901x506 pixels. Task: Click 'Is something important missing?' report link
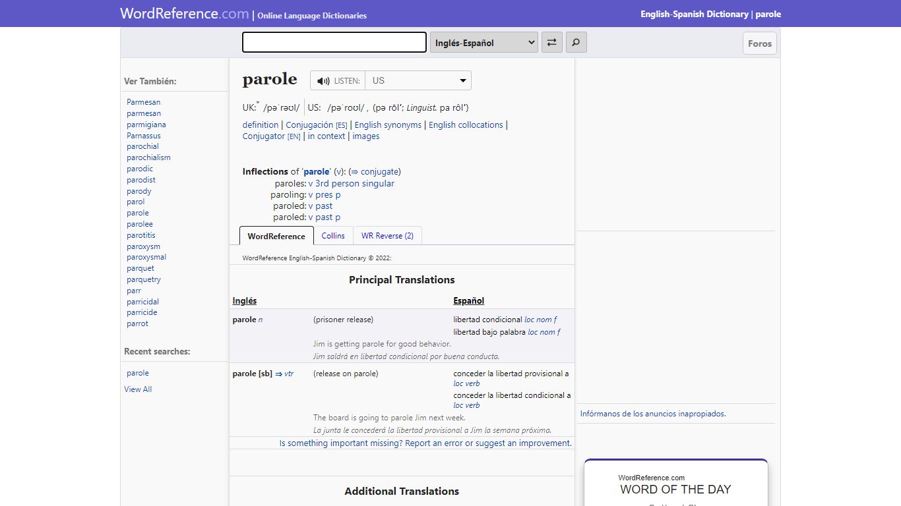click(x=425, y=443)
